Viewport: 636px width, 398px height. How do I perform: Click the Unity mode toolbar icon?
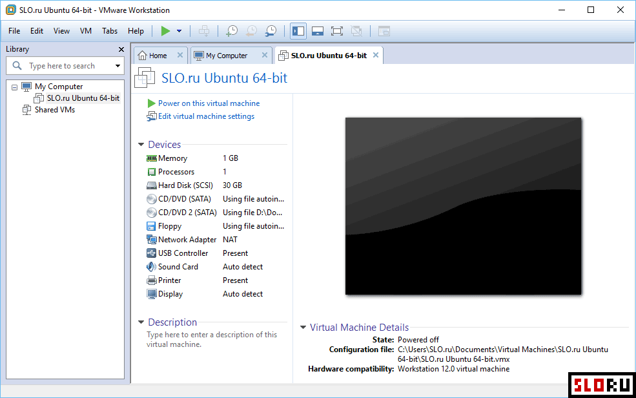(x=356, y=31)
